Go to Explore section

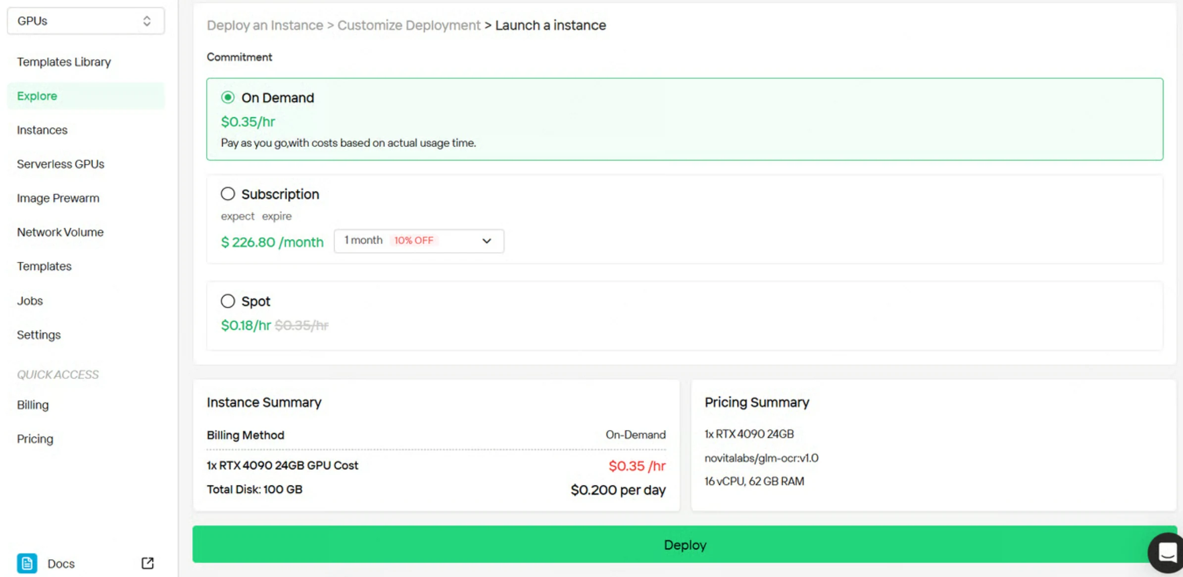click(x=86, y=96)
